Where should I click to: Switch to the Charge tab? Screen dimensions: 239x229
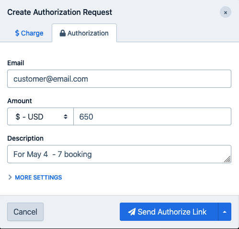pyautogui.click(x=29, y=33)
